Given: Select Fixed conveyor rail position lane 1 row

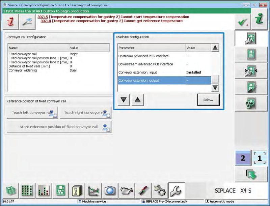Looking at the screenshot, I should tap(58, 58).
